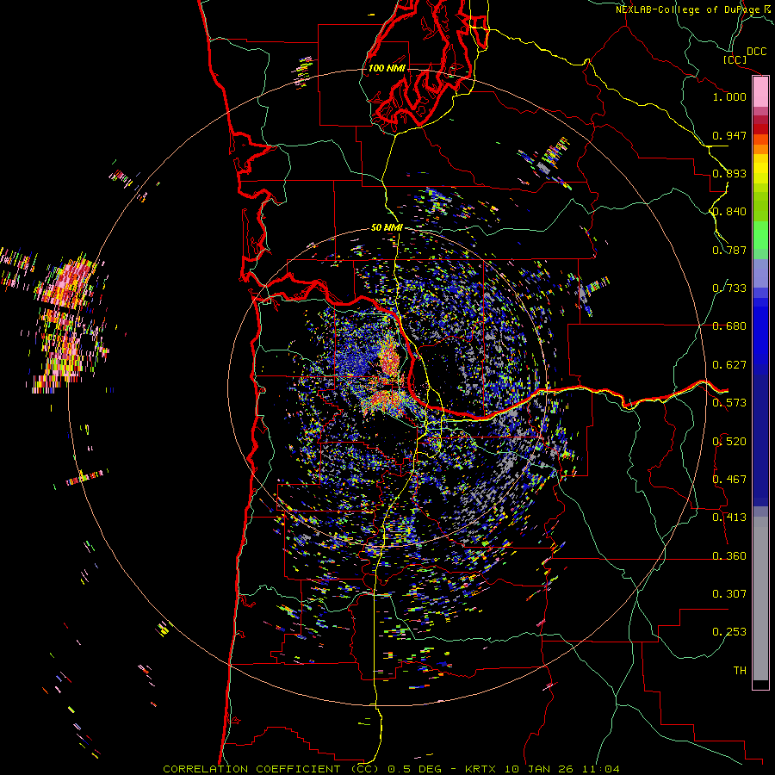The height and width of the screenshot is (775, 775).
Task: Select the 0.787 scale value
Action: 729,250
